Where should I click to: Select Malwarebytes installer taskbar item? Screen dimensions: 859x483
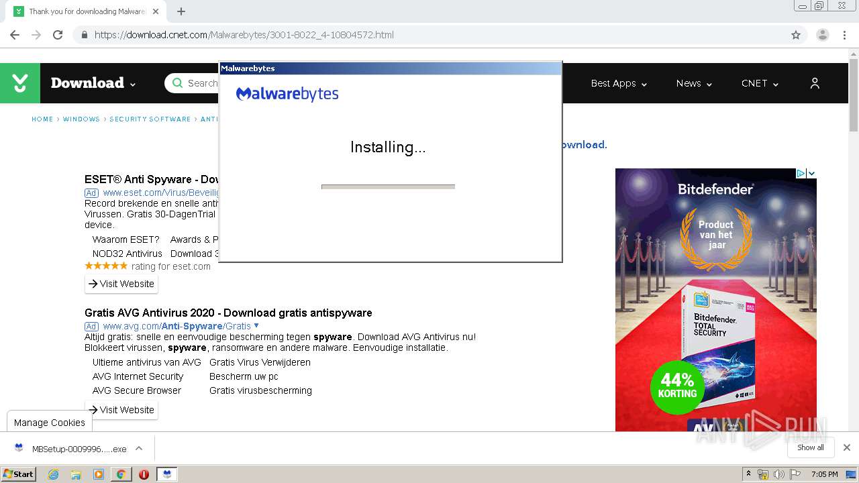[166, 474]
